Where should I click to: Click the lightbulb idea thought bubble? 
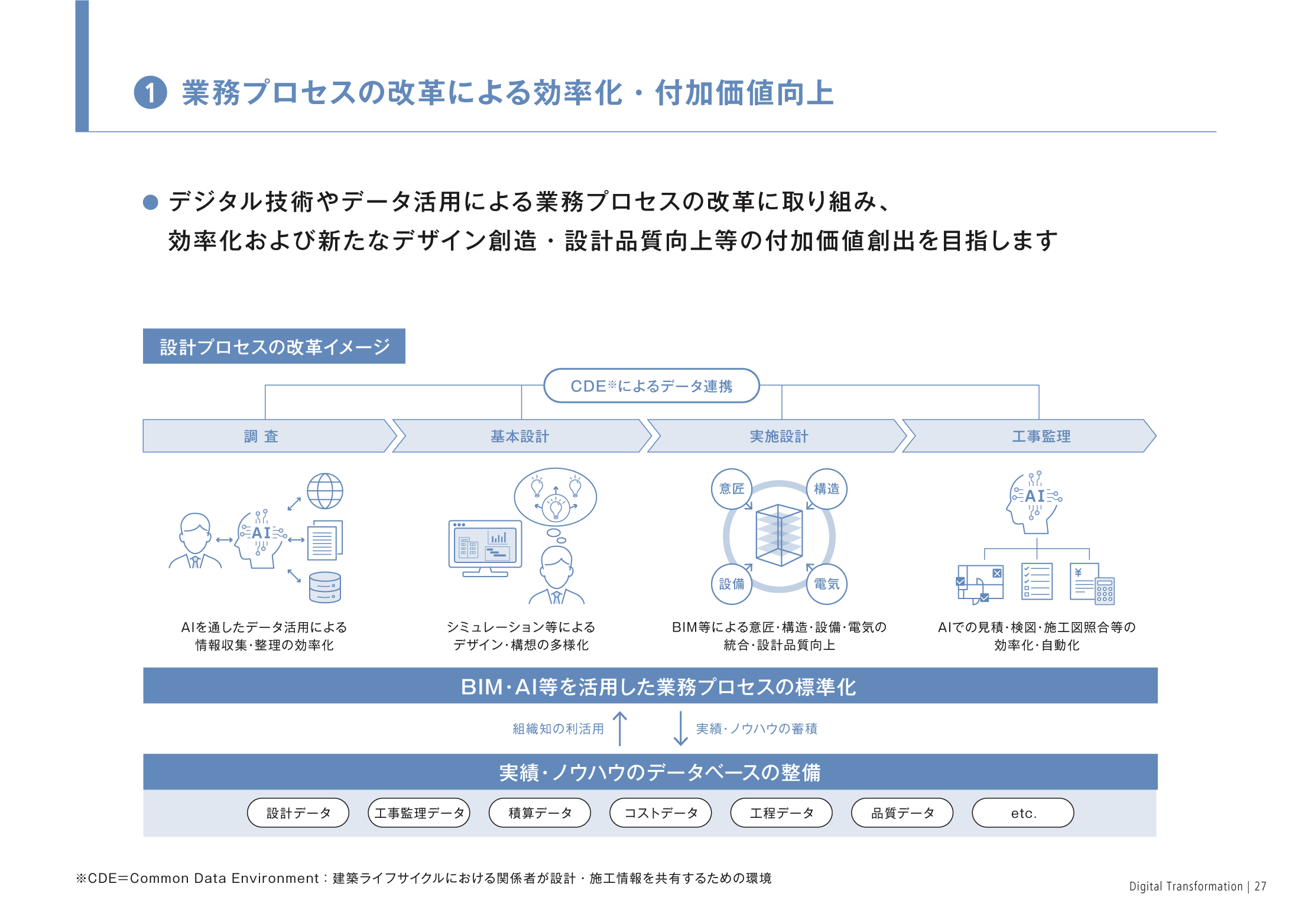(x=555, y=497)
